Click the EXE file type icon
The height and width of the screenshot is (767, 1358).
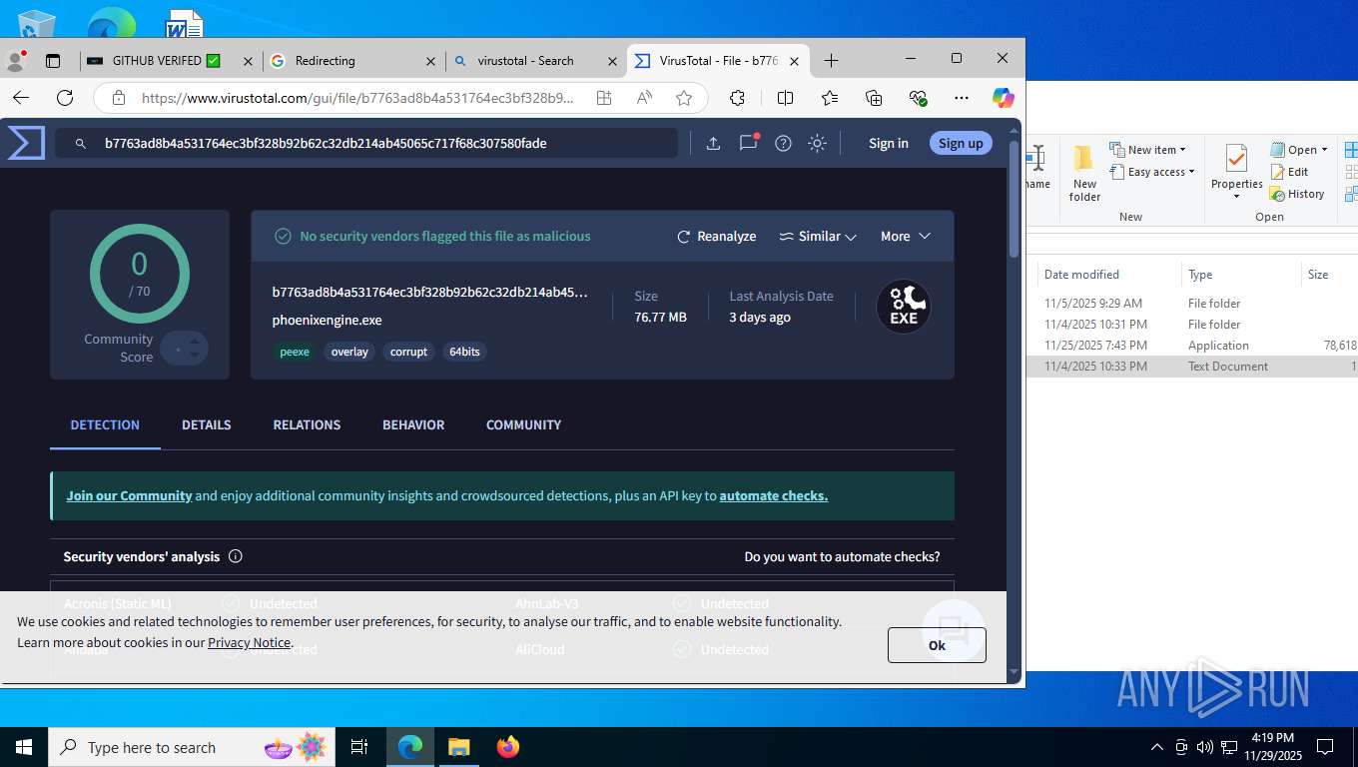(x=904, y=307)
